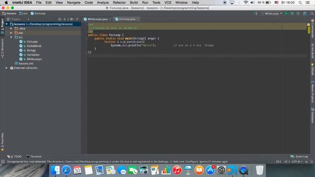Image resolution: width=315 pixels, height=177 pixels.
Task: Click the Wi-Fi icon in menu bar
Action: [x=246, y=2]
